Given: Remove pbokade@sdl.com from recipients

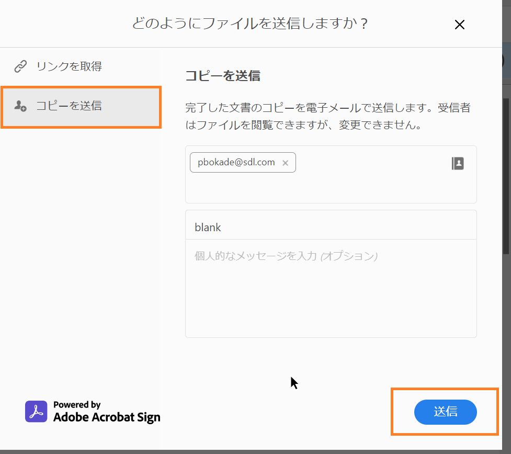Looking at the screenshot, I should pos(285,163).
